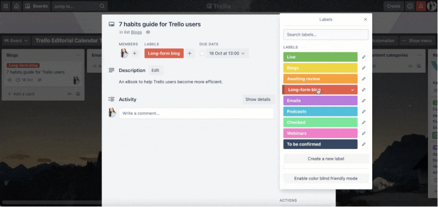Open the Board view dropdown
The width and height of the screenshot is (438, 207).
coord(16,41)
